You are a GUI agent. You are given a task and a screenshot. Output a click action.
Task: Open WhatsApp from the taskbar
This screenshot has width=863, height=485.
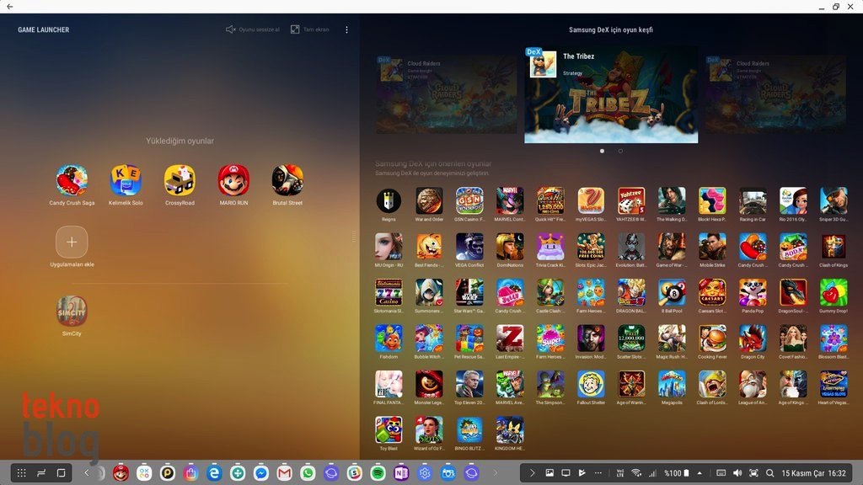tap(308, 473)
